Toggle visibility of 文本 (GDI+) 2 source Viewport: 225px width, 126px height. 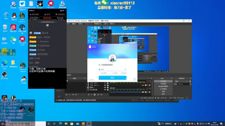click(x=105, y=85)
